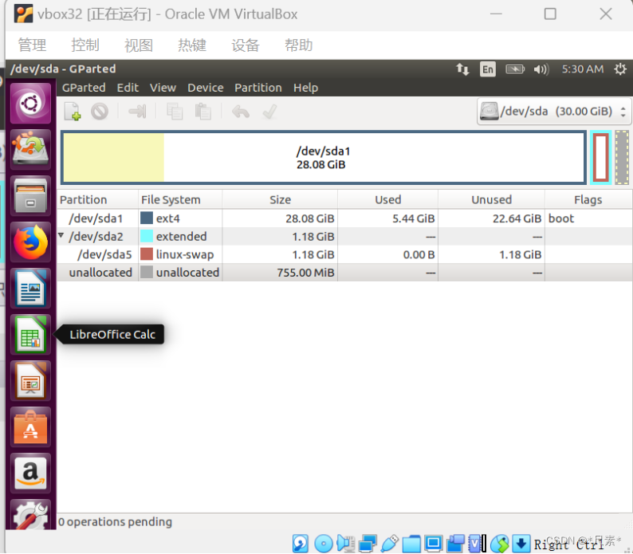Screen dimensions: 633x554
Task: Open the Partition menu in GParted
Action: [x=258, y=88]
